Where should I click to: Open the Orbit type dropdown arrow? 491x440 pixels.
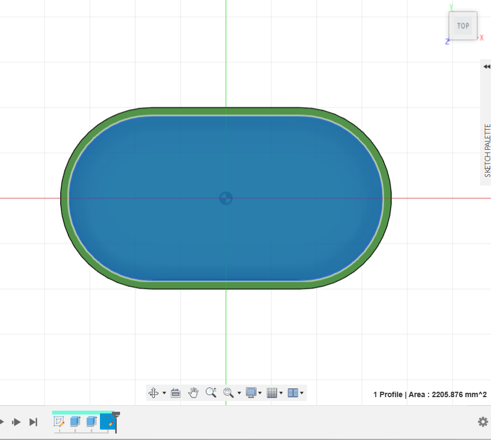click(164, 393)
